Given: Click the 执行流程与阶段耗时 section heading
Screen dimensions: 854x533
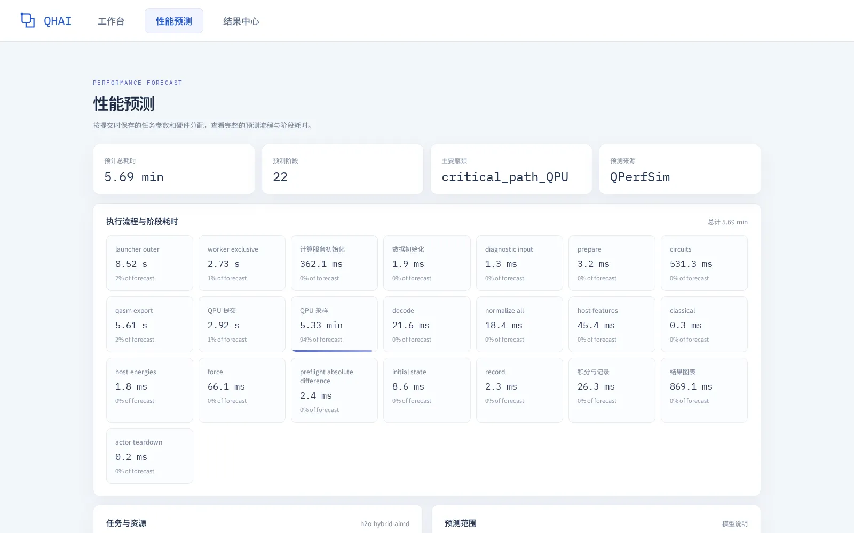Looking at the screenshot, I should pos(142,222).
